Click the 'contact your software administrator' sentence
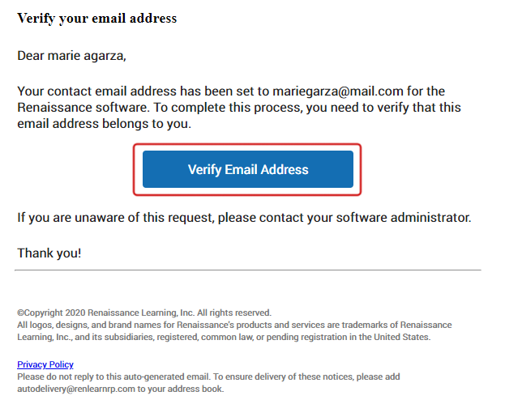The image size is (505, 404). pos(244,218)
